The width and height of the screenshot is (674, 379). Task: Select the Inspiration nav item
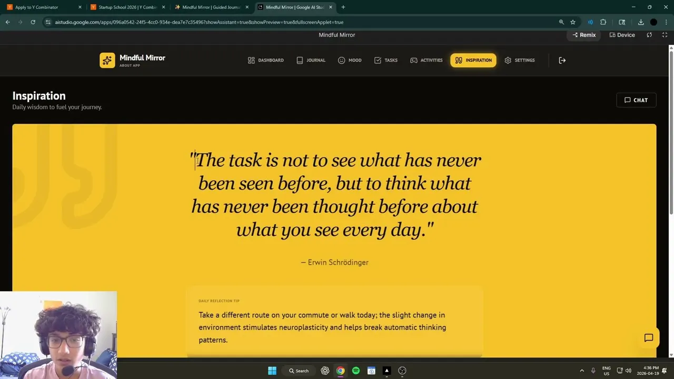point(473,60)
